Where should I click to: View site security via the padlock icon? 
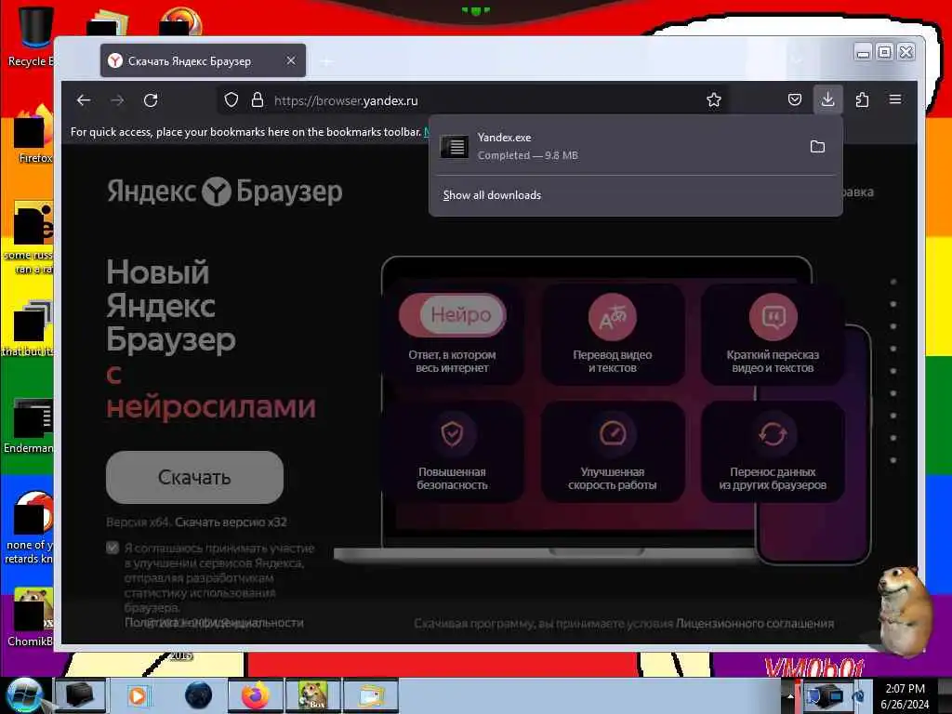click(258, 99)
